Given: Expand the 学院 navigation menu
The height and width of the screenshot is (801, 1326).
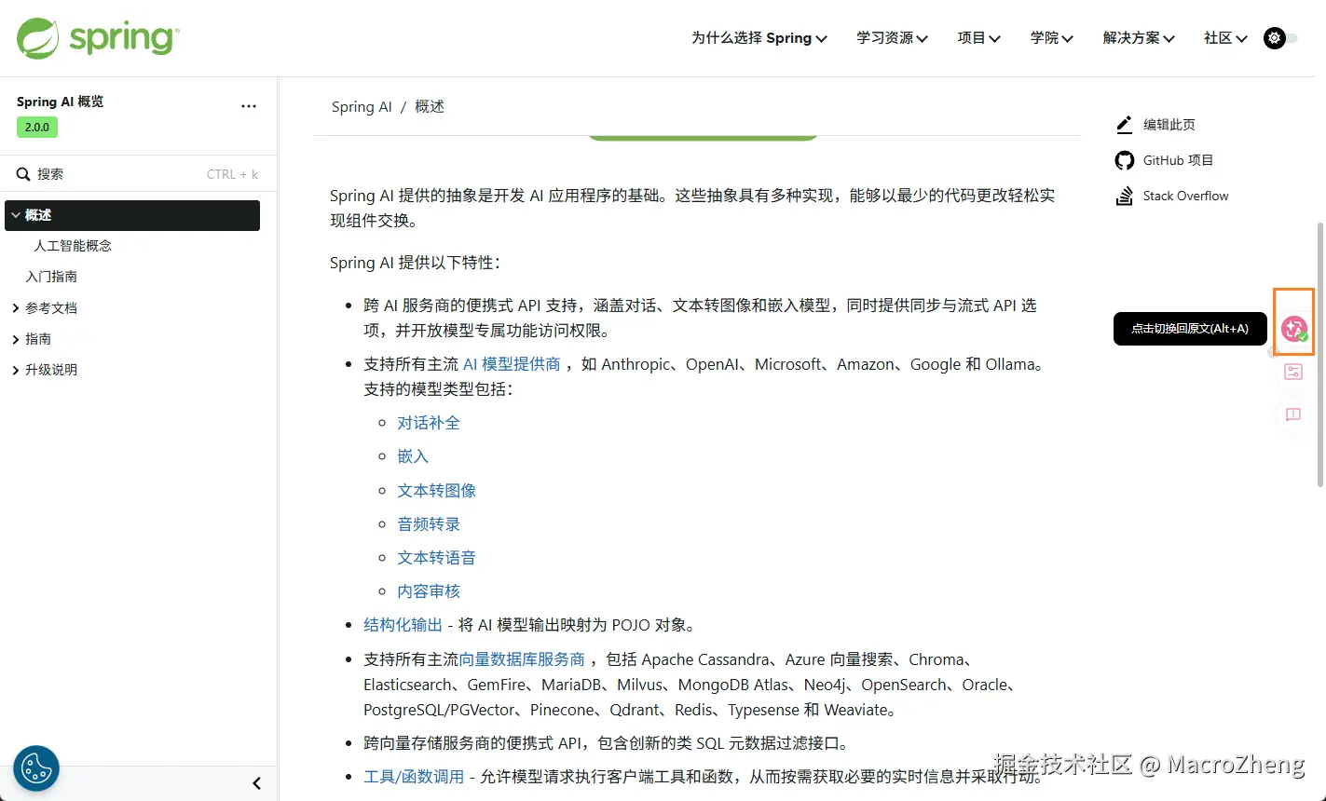Looking at the screenshot, I should 1051,38.
